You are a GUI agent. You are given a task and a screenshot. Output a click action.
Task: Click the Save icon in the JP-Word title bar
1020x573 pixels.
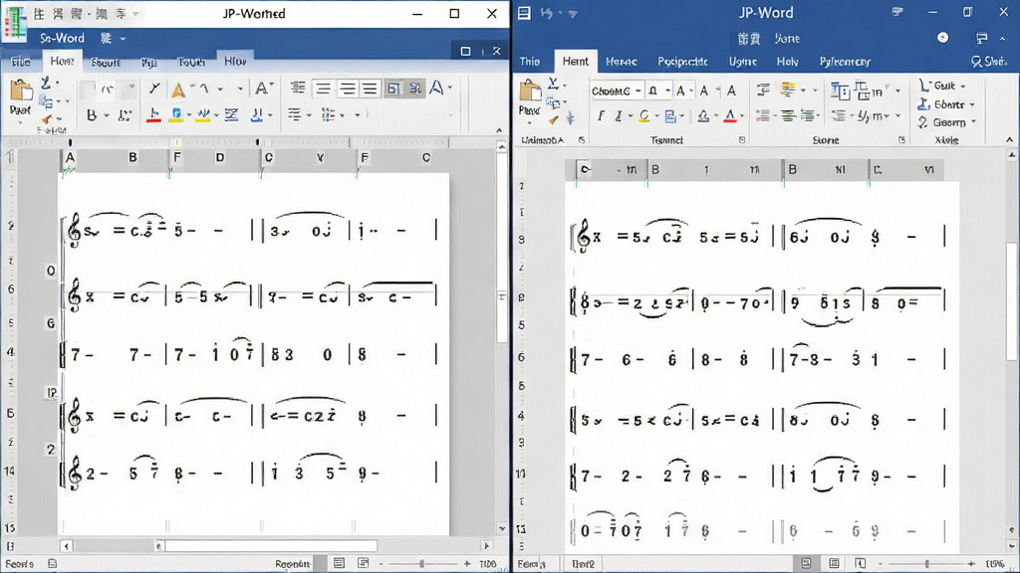coord(524,13)
